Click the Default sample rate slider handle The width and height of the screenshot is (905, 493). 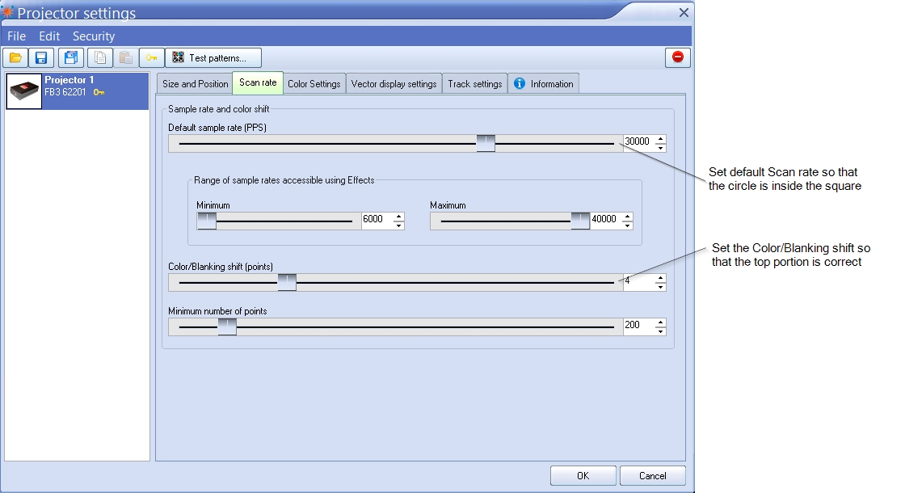point(486,143)
